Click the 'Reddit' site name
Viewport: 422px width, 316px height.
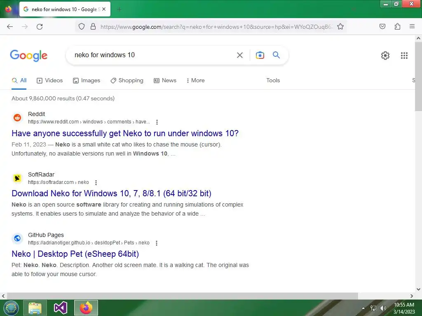36,114
